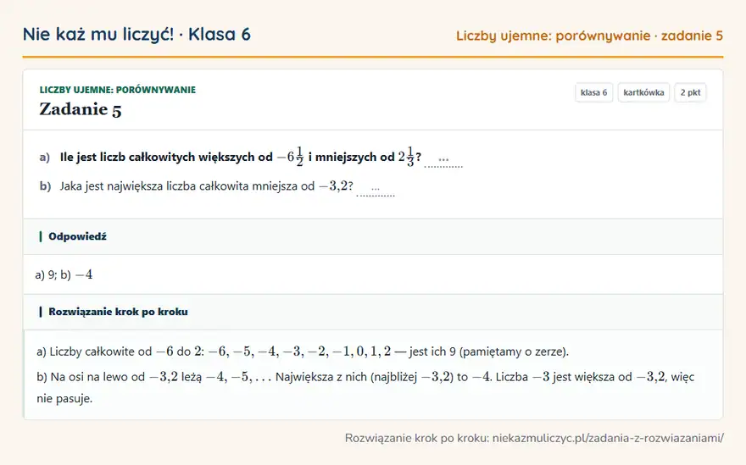Screen dimensions: 746x465
Task: Click the question a) text about liczb całkowitych
Action: click(240, 157)
